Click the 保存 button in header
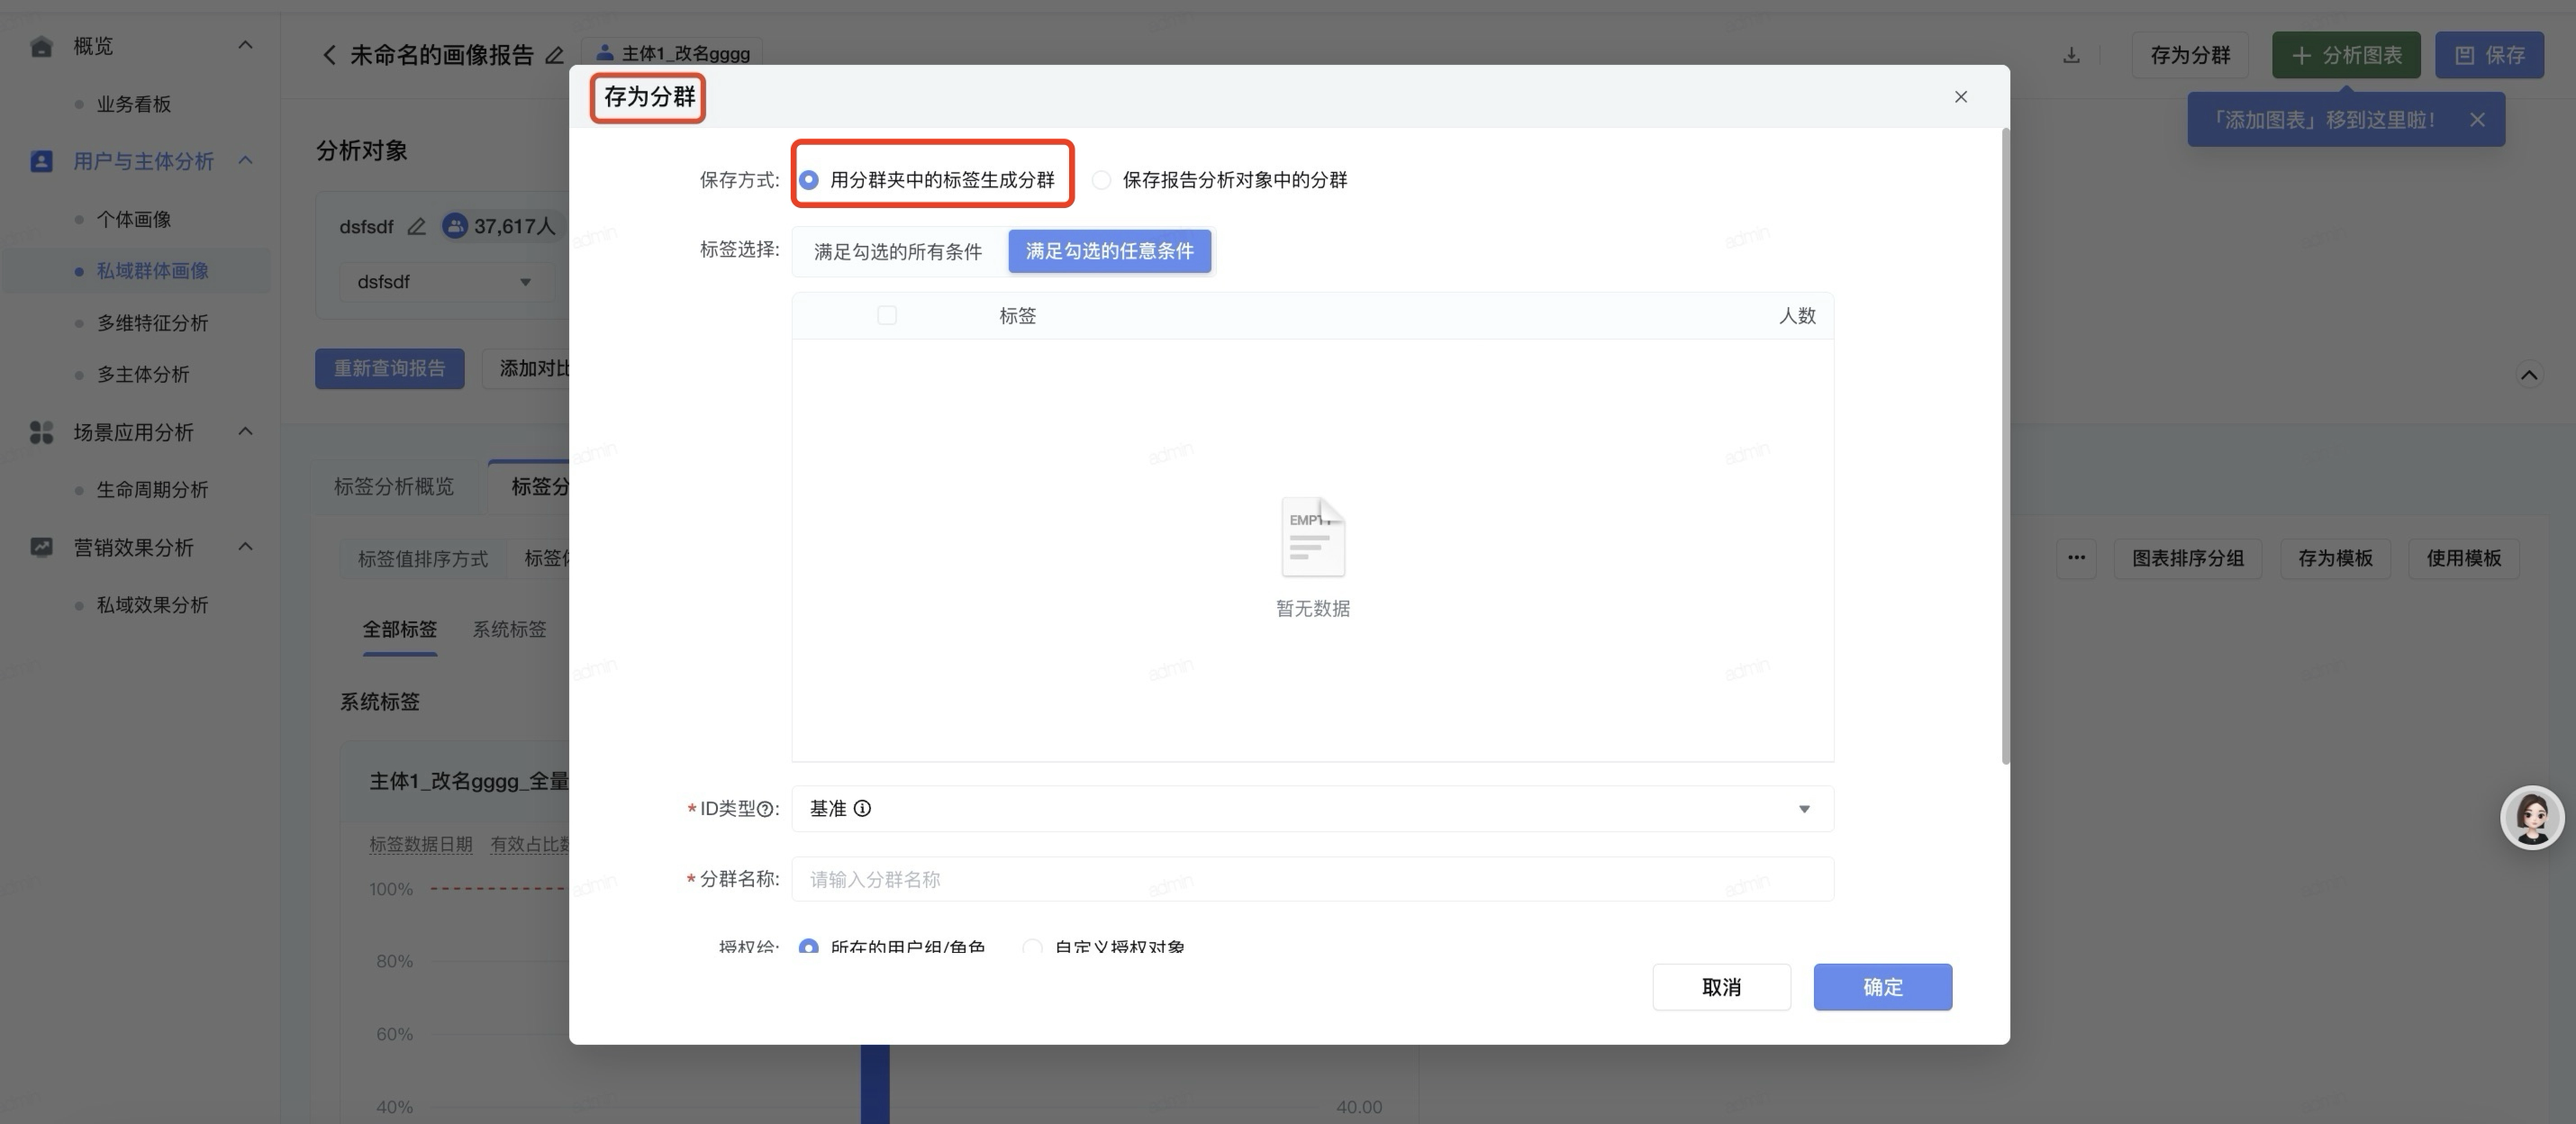This screenshot has width=2576, height=1124. click(2489, 55)
